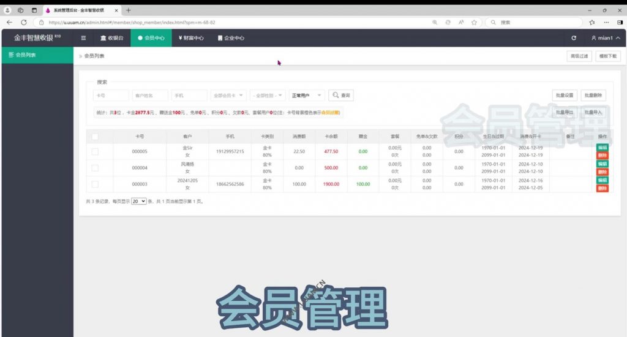Tick the checkbox for card 000005

(95, 151)
